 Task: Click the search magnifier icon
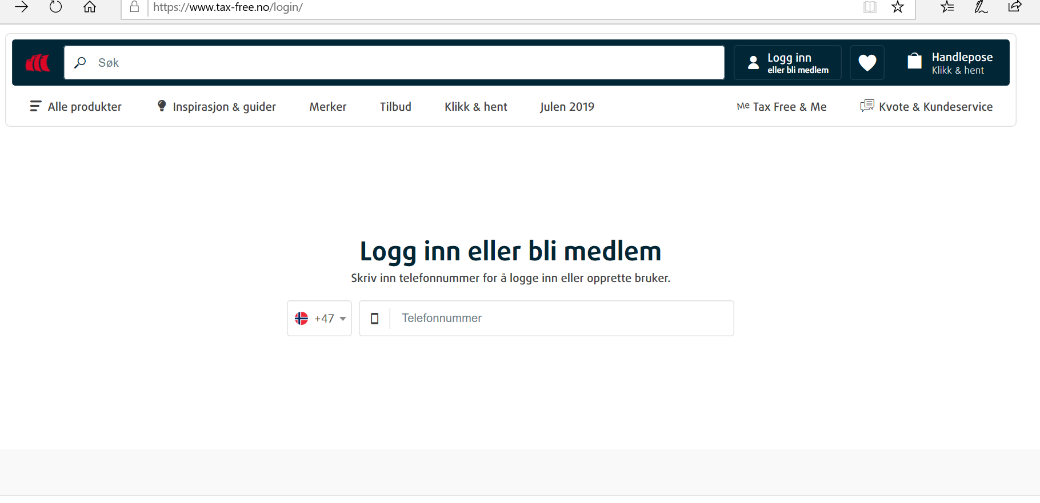[x=81, y=62]
